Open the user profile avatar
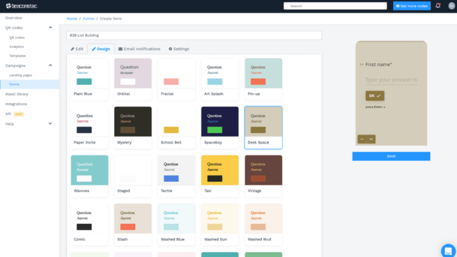Image resolution: width=457 pixels, height=257 pixels. coord(450,6)
